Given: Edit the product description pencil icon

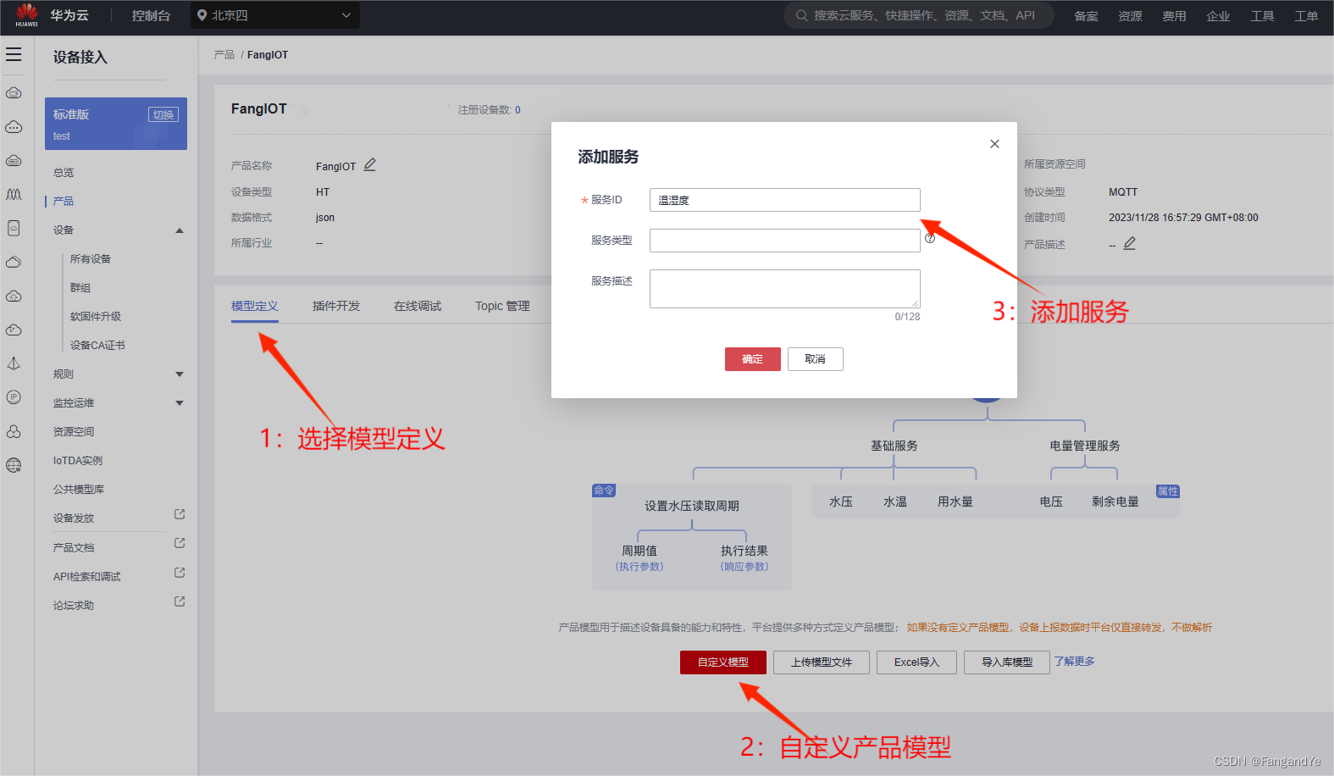Looking at the screenshot, I should coord(1129,243).
